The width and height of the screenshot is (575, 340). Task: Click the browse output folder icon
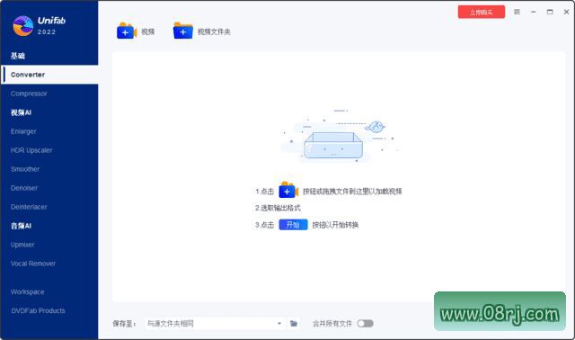pos(294,324)
